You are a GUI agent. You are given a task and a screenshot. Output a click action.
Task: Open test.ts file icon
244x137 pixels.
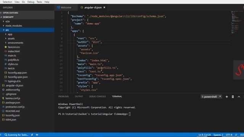point(6,68)
